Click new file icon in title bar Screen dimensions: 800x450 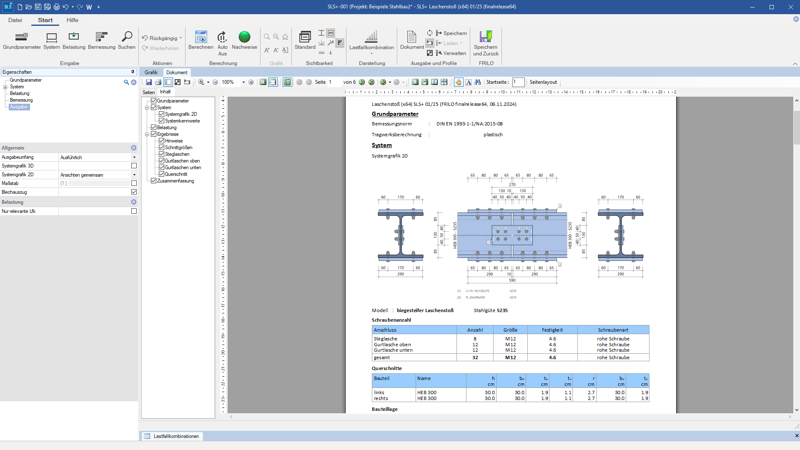tap(20, 7)
